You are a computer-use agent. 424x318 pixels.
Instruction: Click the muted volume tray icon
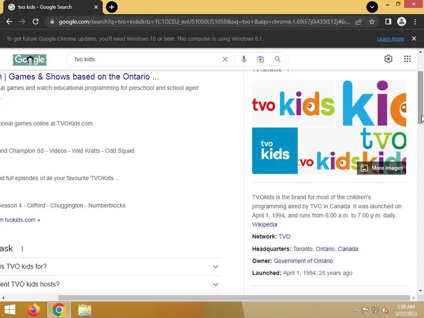(385, 310)
